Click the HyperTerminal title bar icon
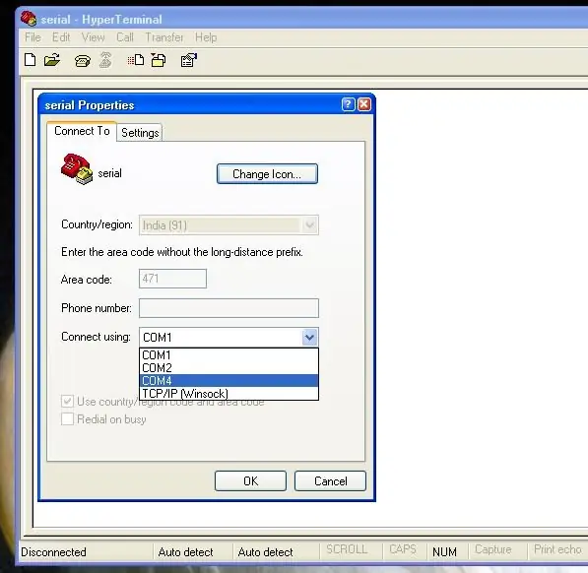The height and width of the screenshot is (573, 588). (29, 19)
